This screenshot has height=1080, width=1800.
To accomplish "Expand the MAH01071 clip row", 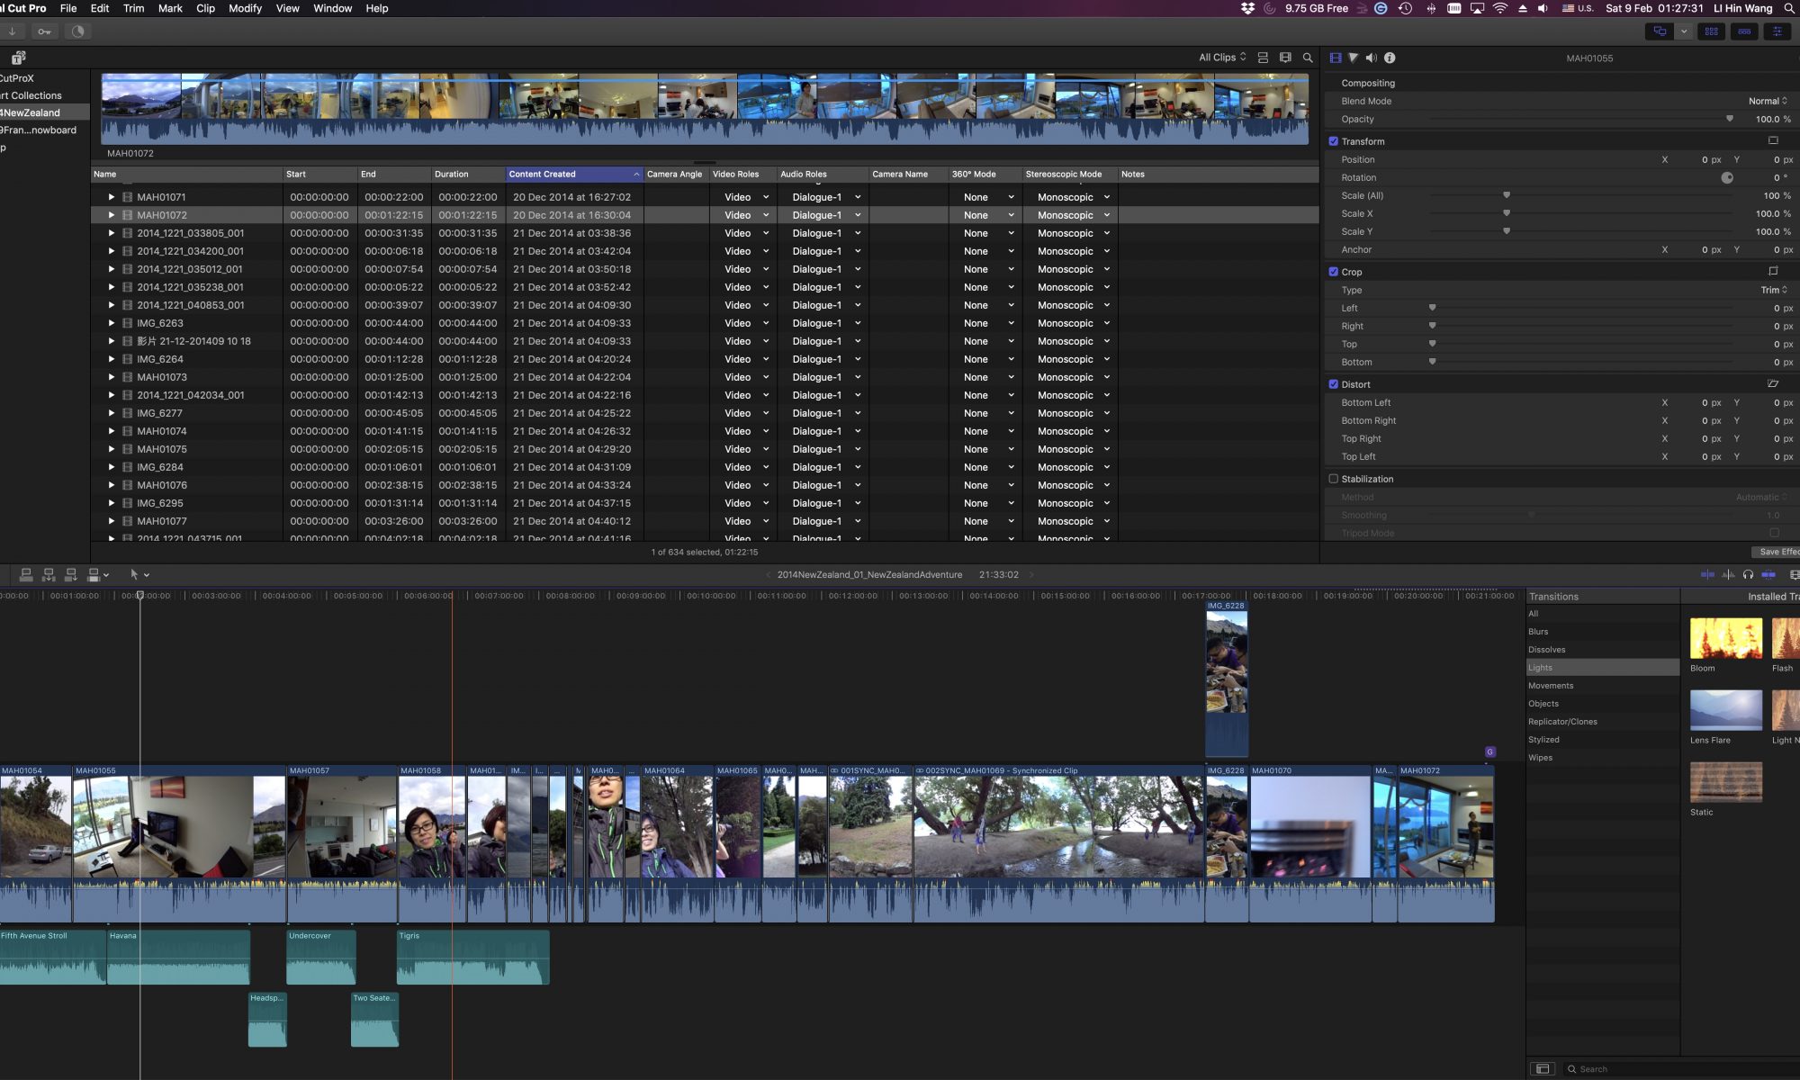I will (112, 197).
